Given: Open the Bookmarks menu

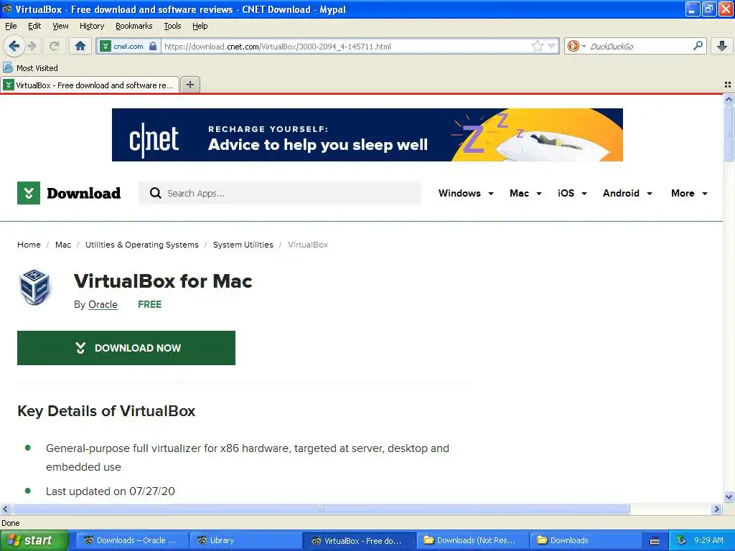Looking at the screenshot, I should [134, 26].
